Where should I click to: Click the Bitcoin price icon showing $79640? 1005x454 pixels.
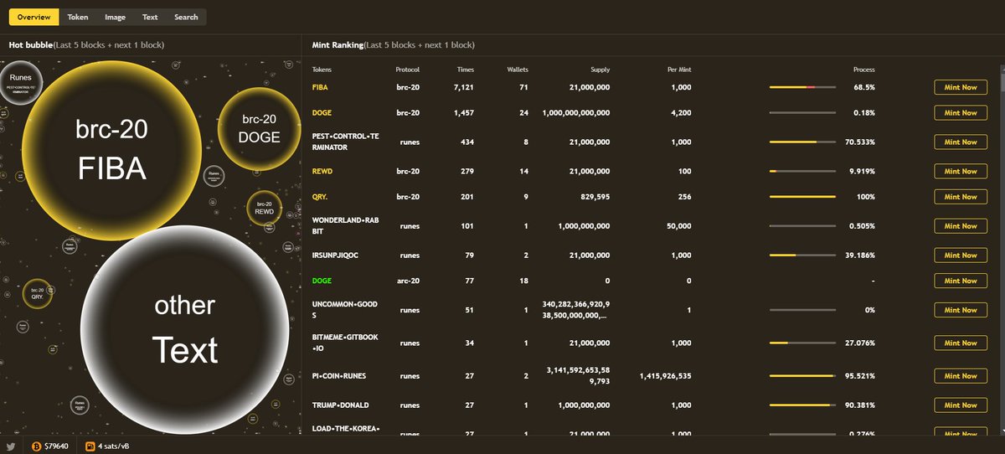pos(36,446)
